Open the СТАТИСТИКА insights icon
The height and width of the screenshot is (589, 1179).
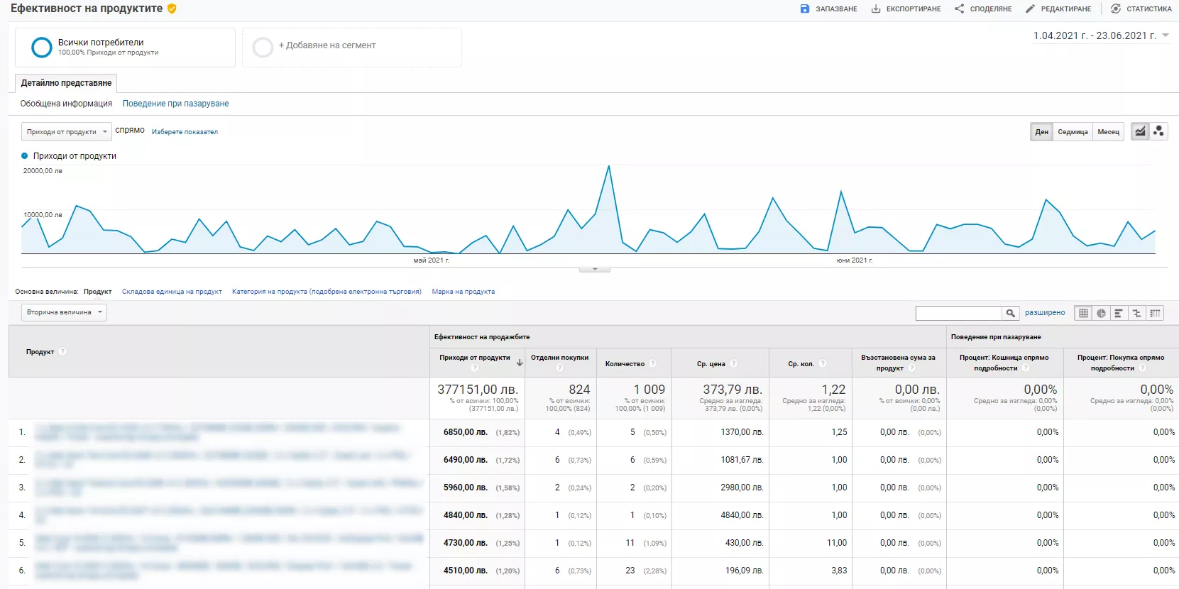1116,9
